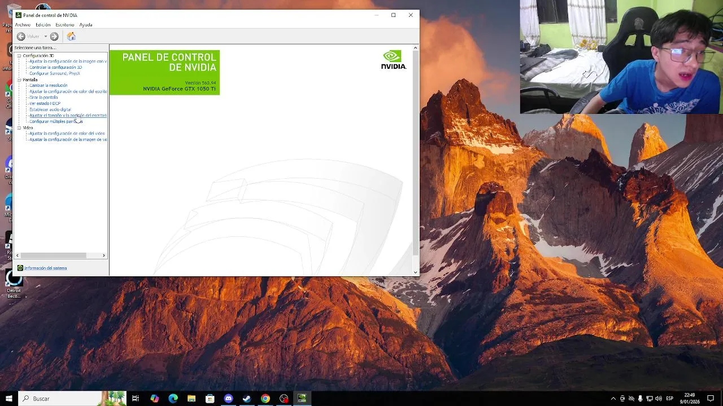The height and width of the screenshot is (406, 723).
Task: Open File Explorer from the taskbar
Action: pos(191,398)
